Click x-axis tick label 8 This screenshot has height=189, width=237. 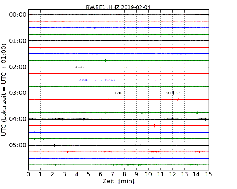[124, 174]
